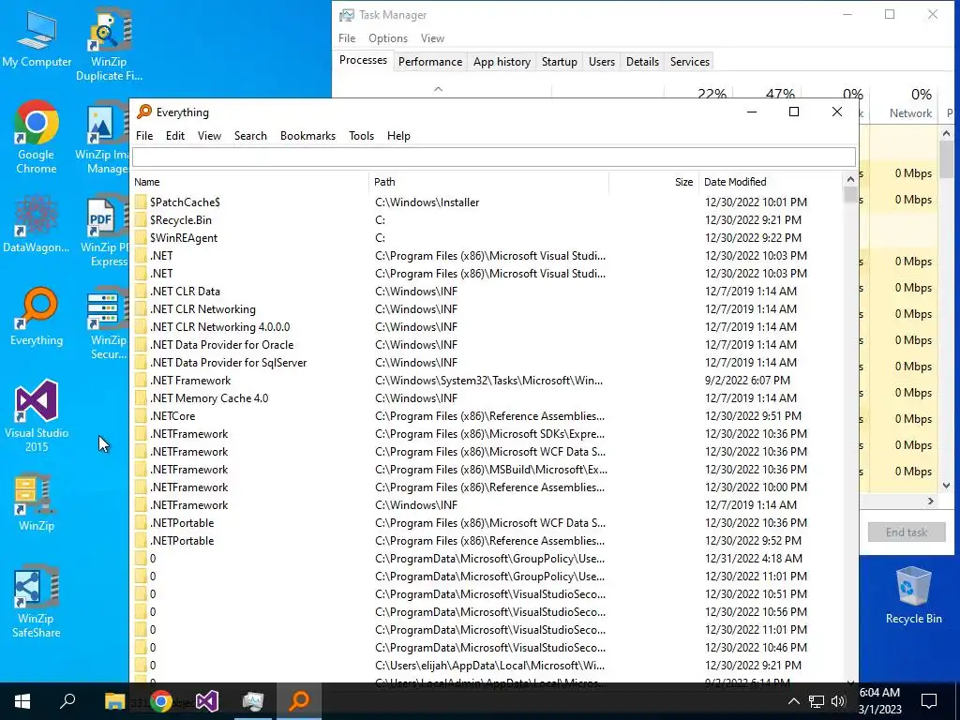
Task: Sort results by the Name column
Action: pos(249,182)
